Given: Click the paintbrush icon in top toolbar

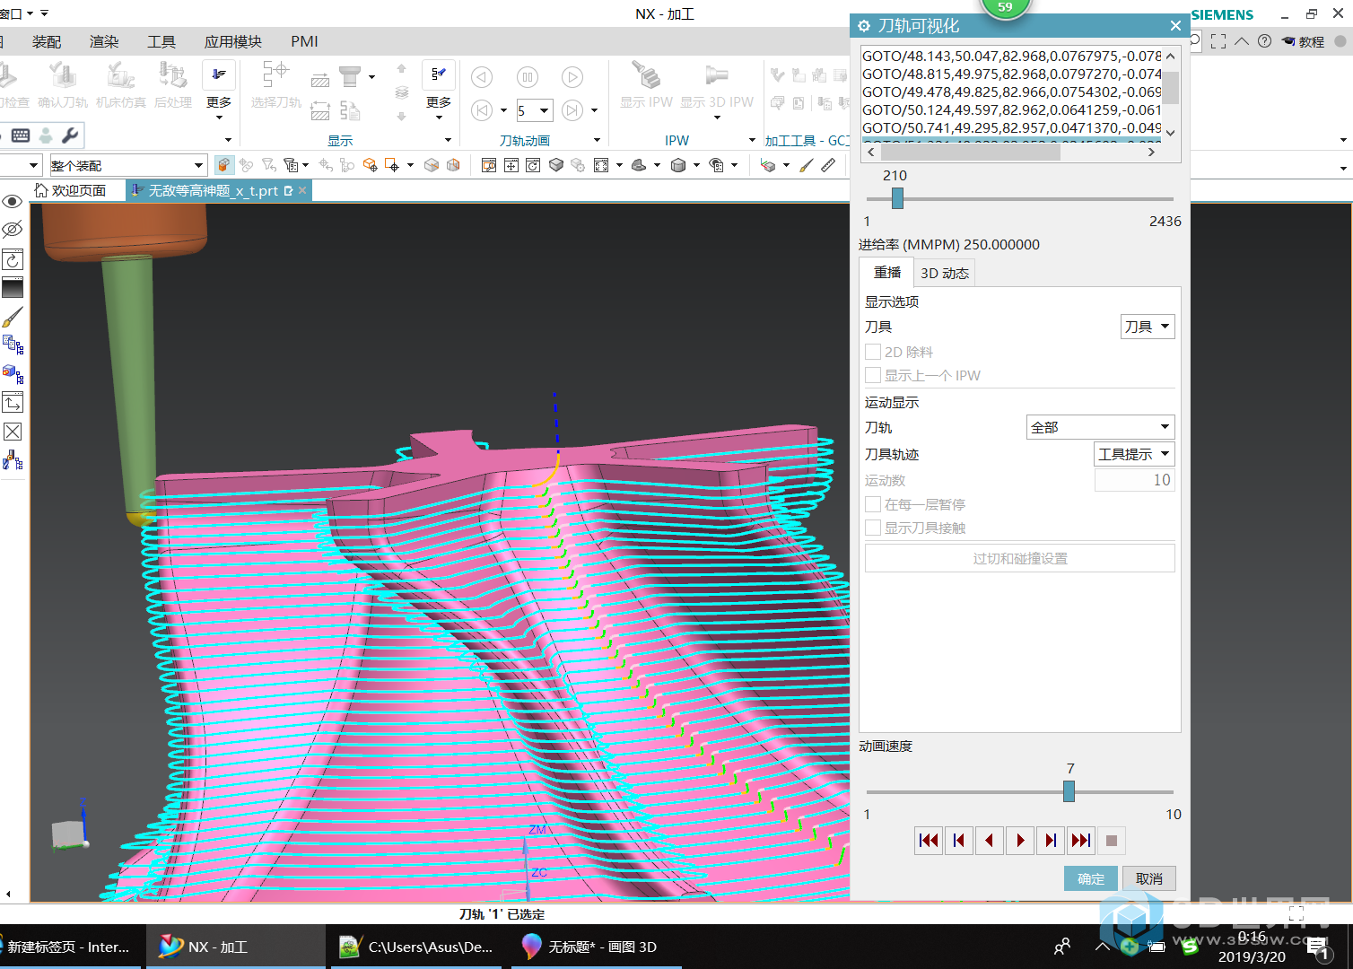Looking at the screenshot, I should pos(807,165).
